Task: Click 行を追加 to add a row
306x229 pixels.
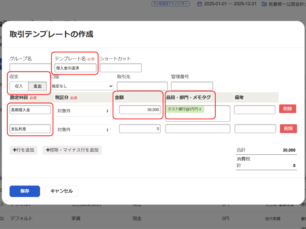Action: (24, 150)
